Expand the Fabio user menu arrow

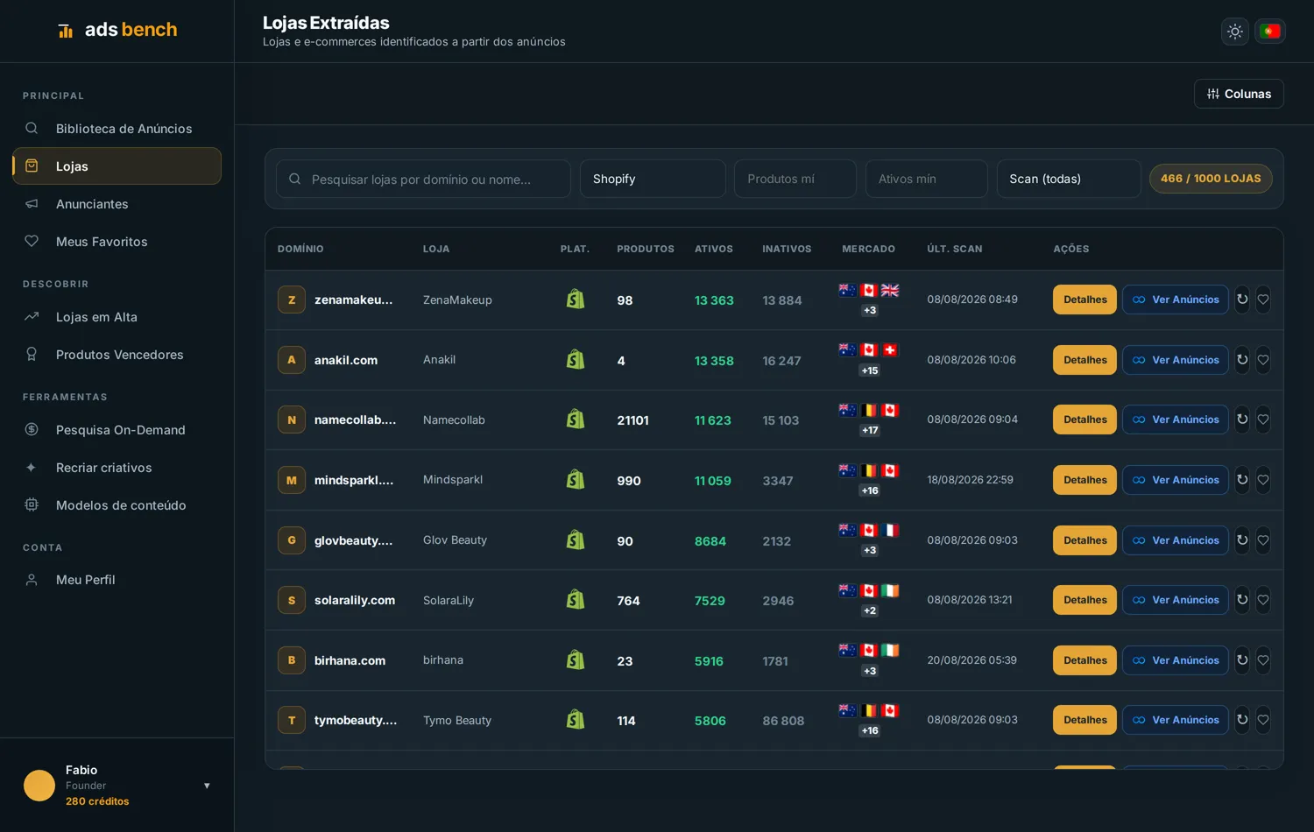pos(207,786)
